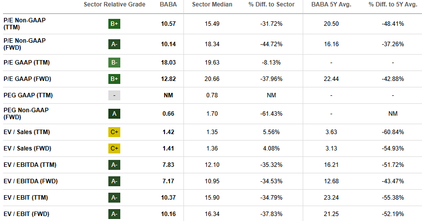Open the EV / EBIT (TTM) metric link
422x221 pixels.
click(x=25, y=198)
